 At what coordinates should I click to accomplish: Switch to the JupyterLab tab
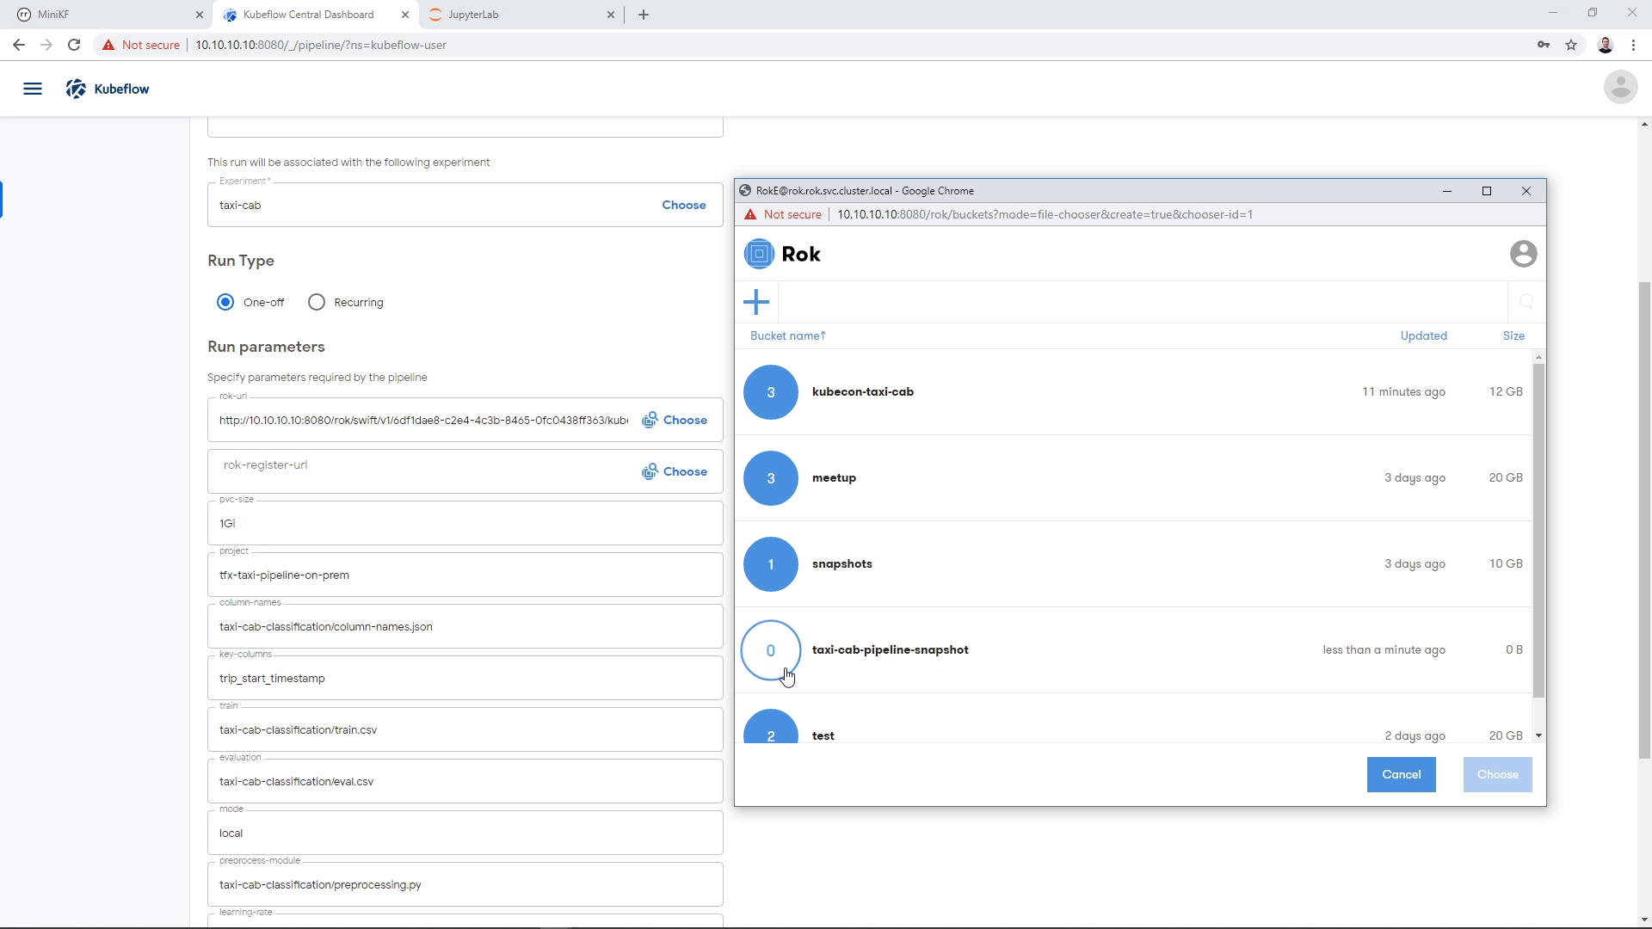point(521,15)
